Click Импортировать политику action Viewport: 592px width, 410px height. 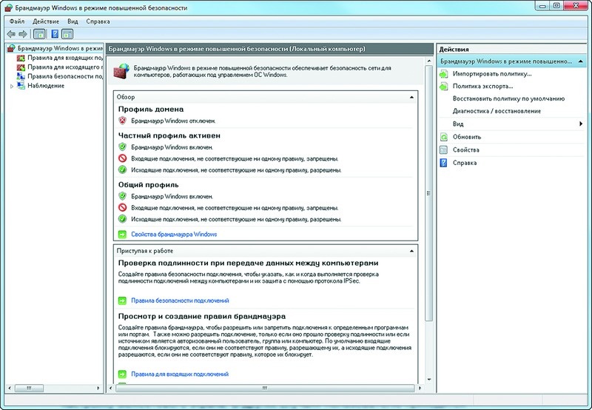pos(492,74)
